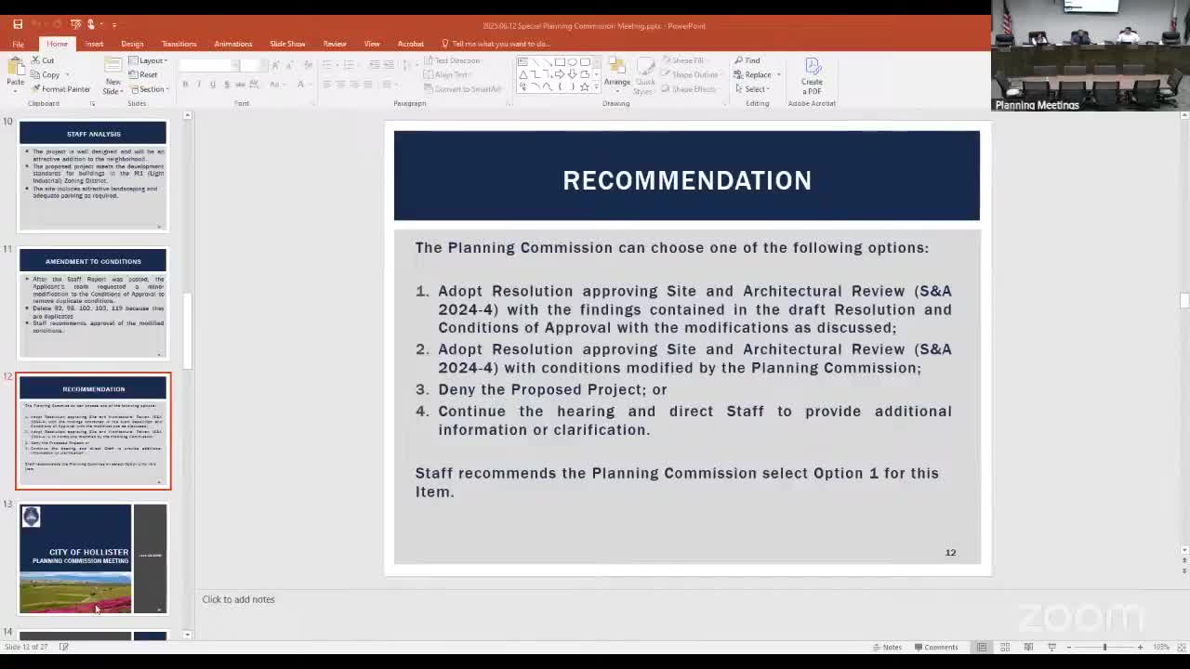
Task: Select slide 13 City of Hollister thumbnail
Action: tap(93, 558)
